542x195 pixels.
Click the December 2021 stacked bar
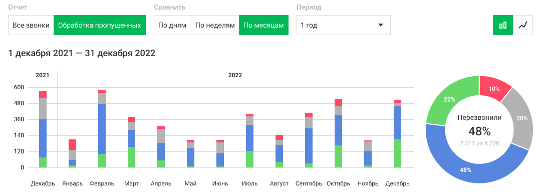point(43,129)
